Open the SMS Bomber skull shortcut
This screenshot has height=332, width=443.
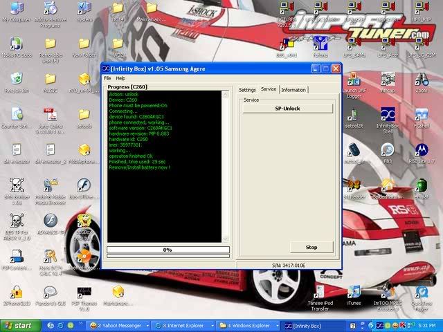tap(17, 191)
